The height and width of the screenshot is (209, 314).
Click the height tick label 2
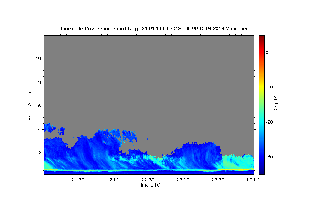(40, 153)
